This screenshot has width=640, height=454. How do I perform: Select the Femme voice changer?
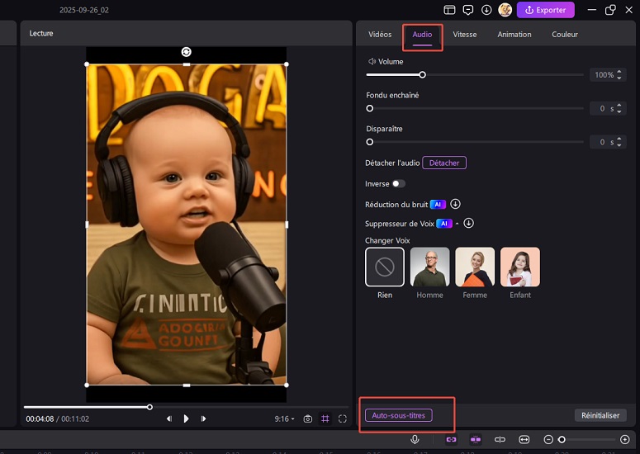tap(475, 267)
